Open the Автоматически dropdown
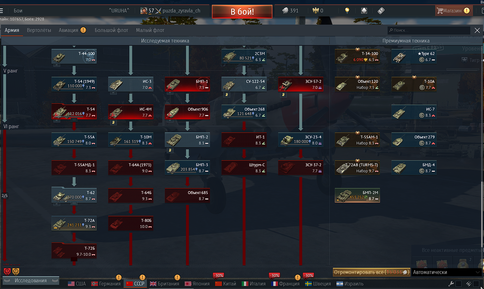The height and width of the screenshot is (289, 484). click(447, 272)
